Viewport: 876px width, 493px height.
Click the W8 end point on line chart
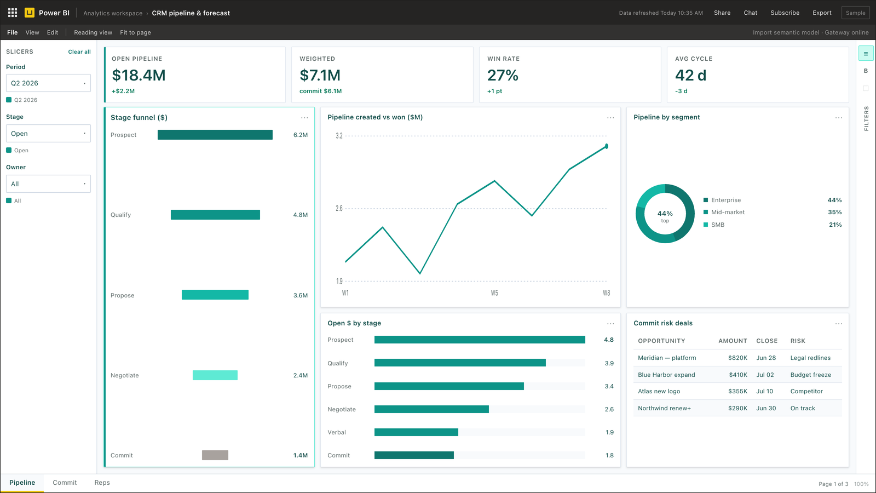(607, 146)
